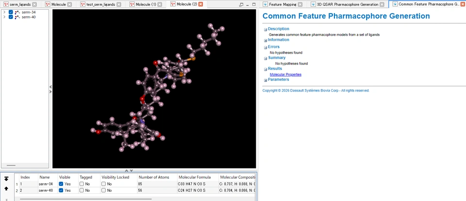The width and height of the screenshot is (466, 201).
Task: Toggle the data table with splitter arrows
Action: coord(129,170)
